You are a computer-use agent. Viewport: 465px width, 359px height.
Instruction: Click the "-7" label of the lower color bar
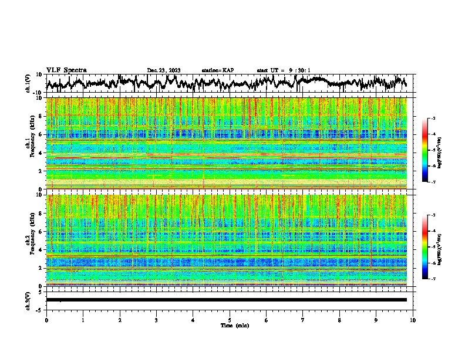433,279
